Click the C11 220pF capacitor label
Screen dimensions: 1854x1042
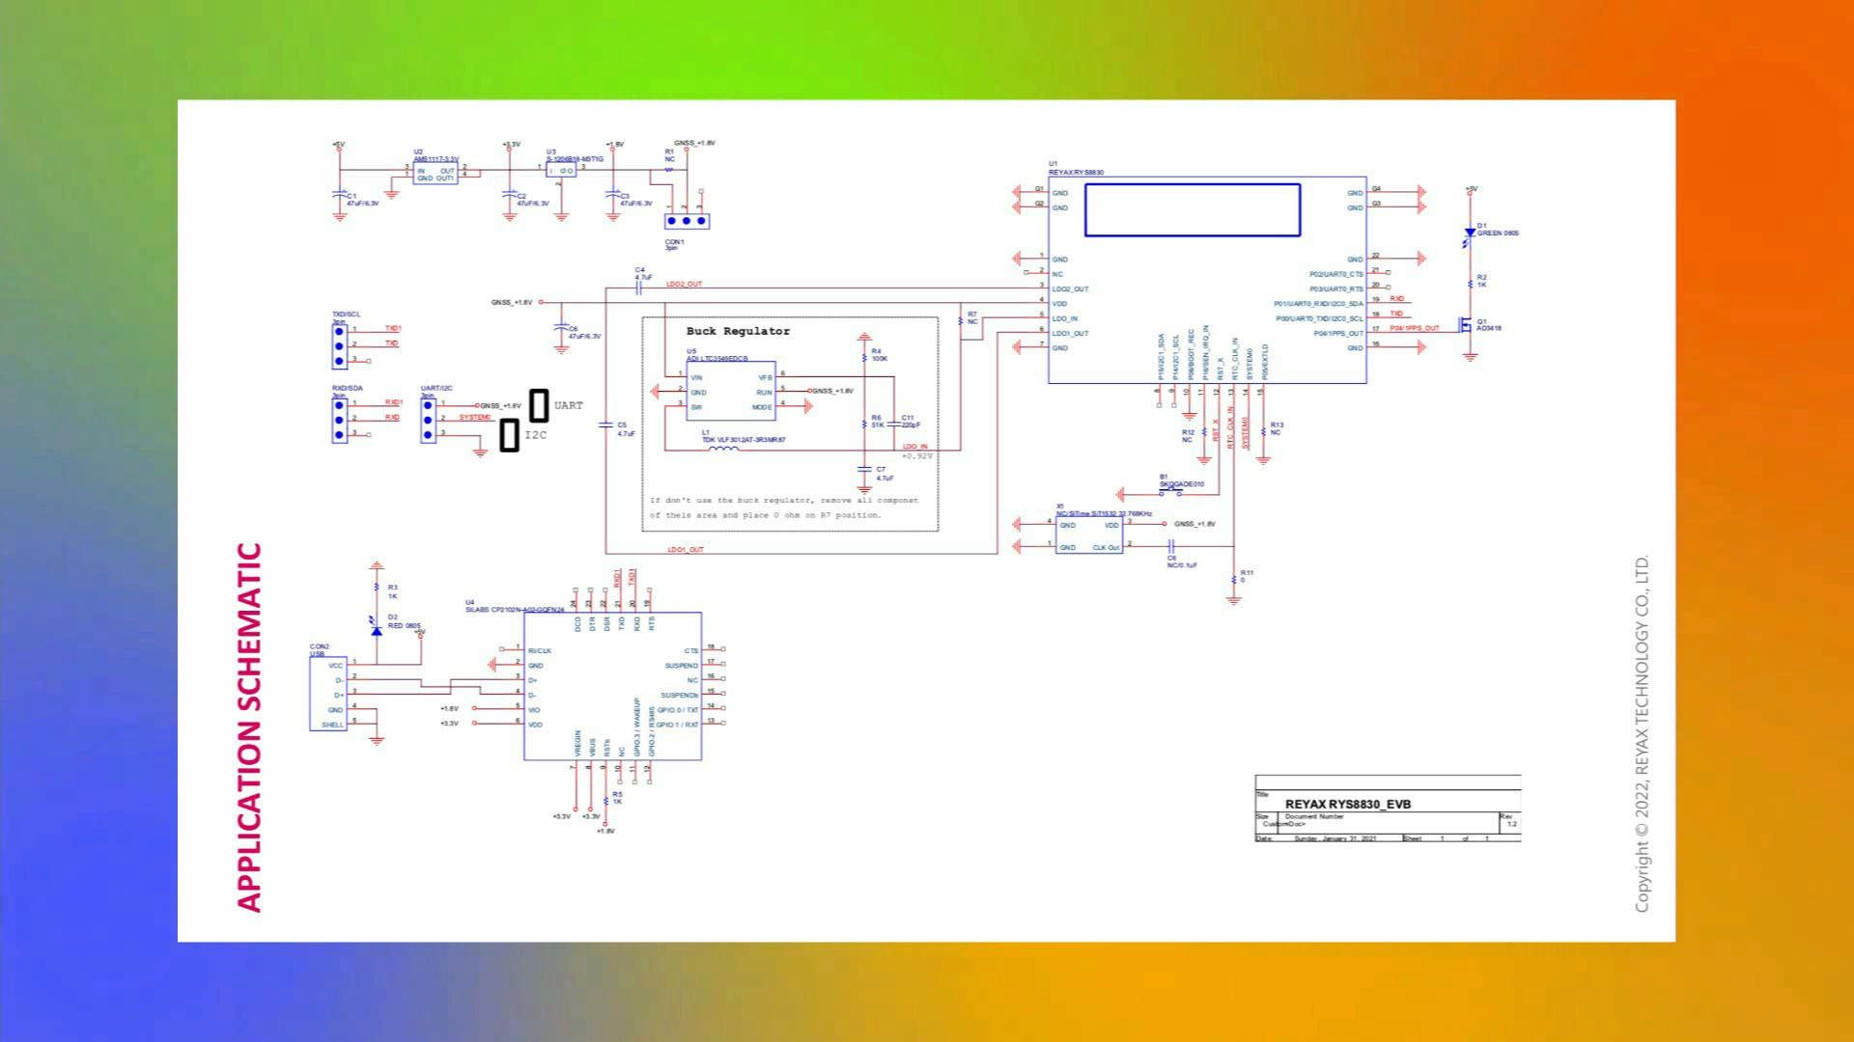pyautogui.click(x=911, y=422)
